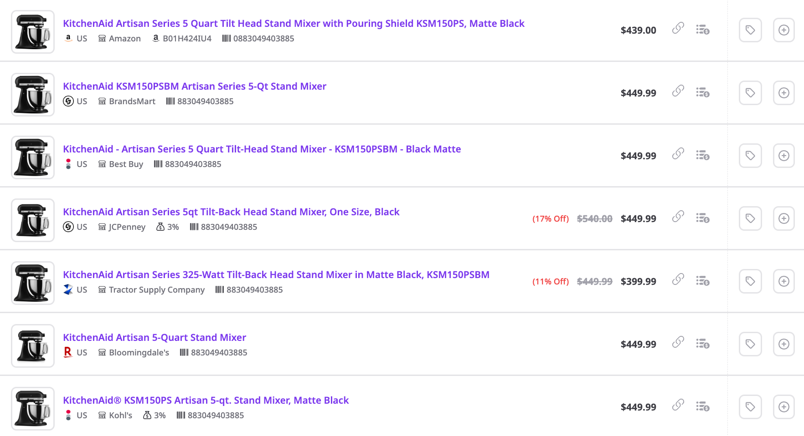The height and width of the screenshot is (436, 804).
Task: Open the link icon for Tractor Supply Company
Action: point(678,279)
